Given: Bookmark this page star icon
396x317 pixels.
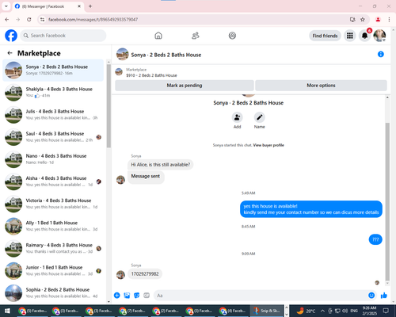Looking at the screenshot, I should (363, 19).
